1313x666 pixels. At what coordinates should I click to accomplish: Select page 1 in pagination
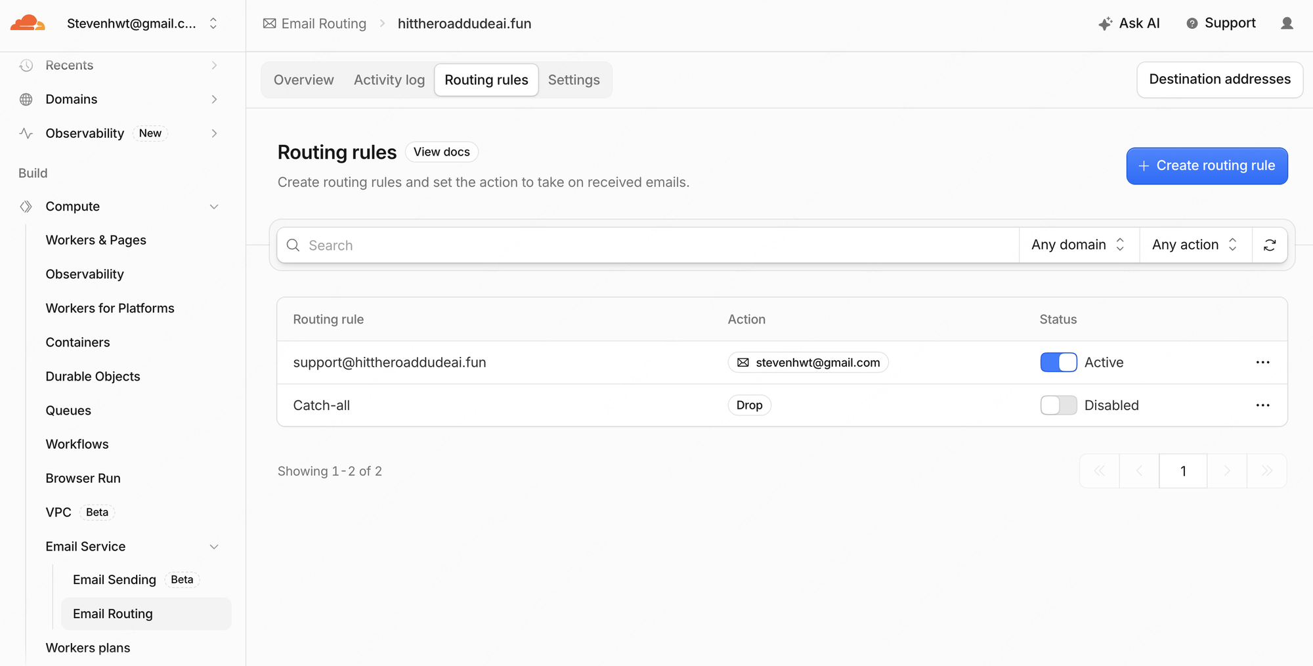click(x=1183, y=471)
